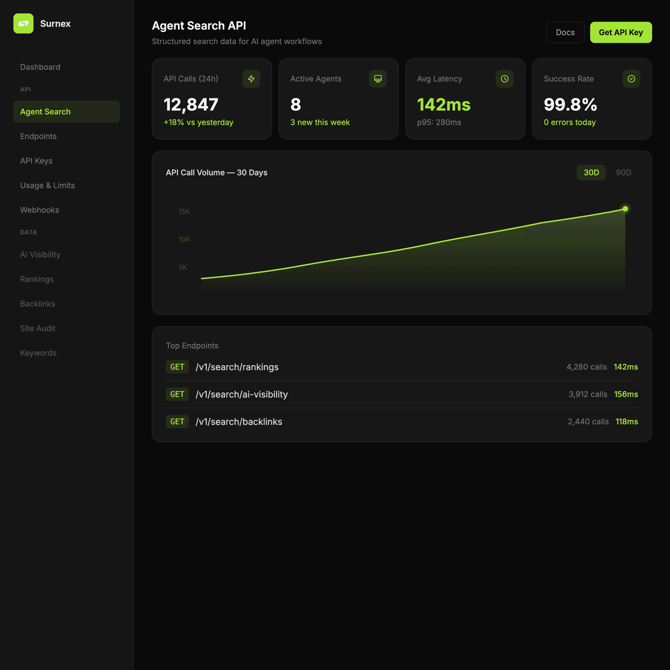
Task: Click the monitor icon on Active Agents card
Action: [x=378, y=79]
